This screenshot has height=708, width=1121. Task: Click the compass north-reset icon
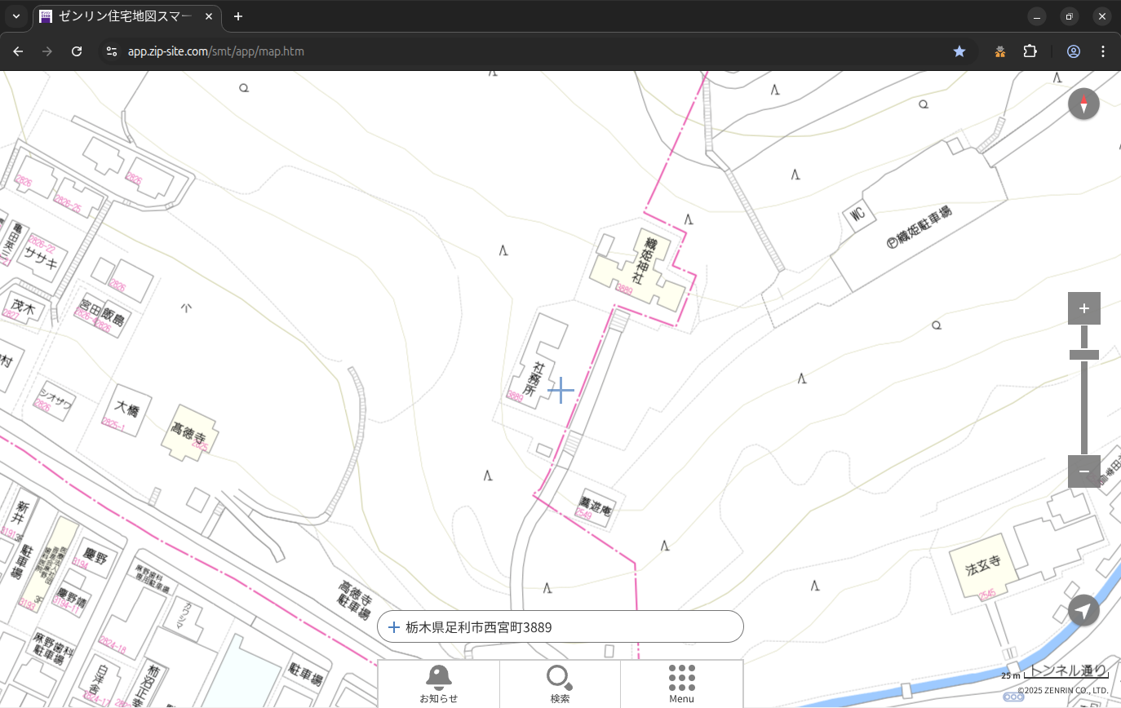coord(1083,104)
